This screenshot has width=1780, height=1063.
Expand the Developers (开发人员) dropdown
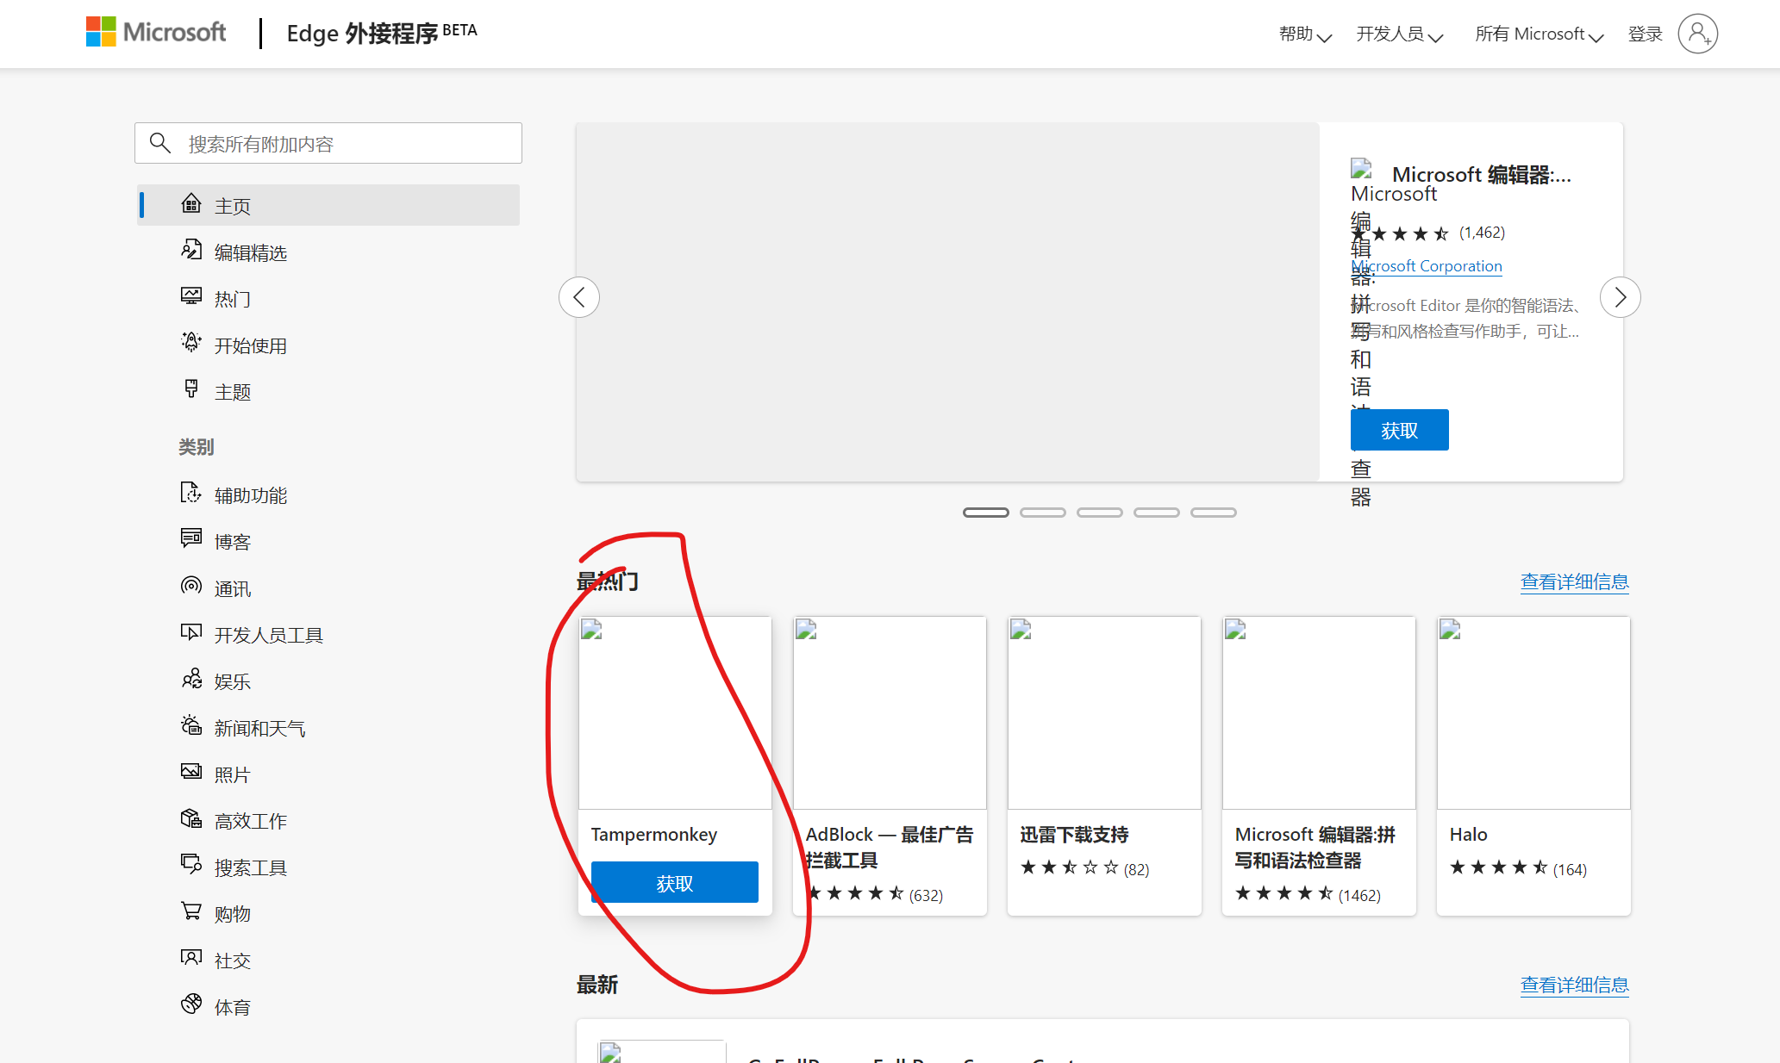coord(1399,34)
